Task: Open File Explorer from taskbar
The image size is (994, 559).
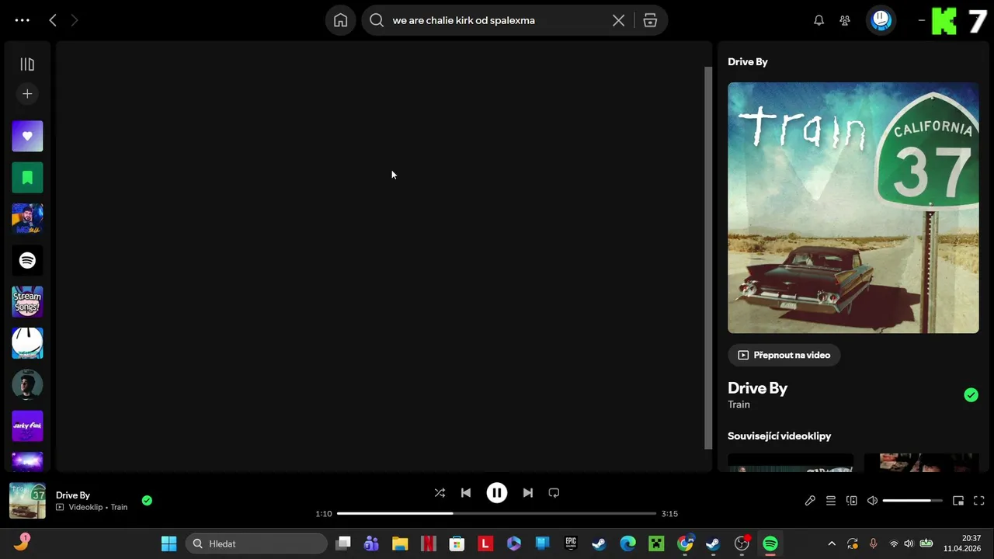Action: (400, 543)
